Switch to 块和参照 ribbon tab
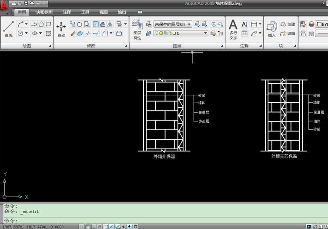Image resolution: width=328 pixels, height=229 pixels. 44,12
